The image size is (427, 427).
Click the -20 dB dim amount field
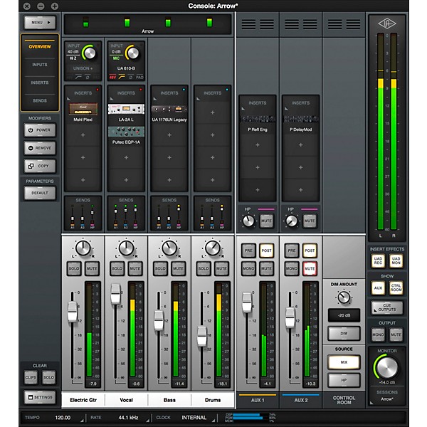344,315
